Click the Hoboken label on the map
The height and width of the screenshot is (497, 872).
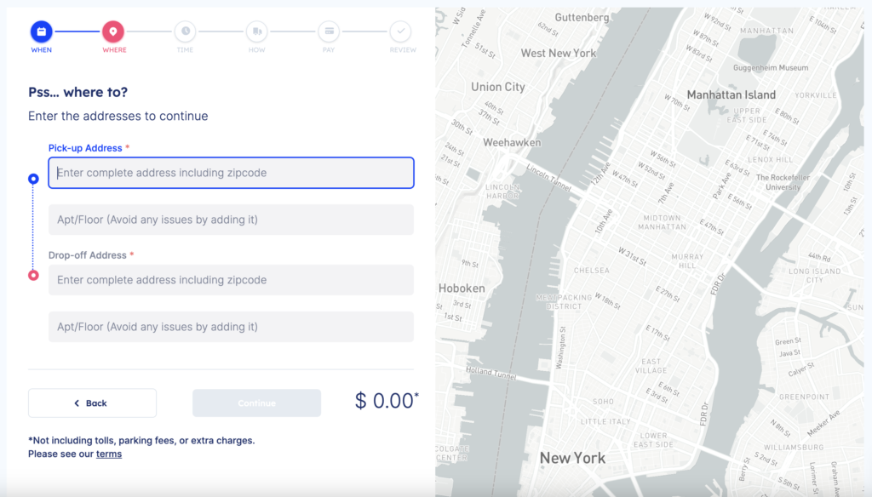(462, 288)
